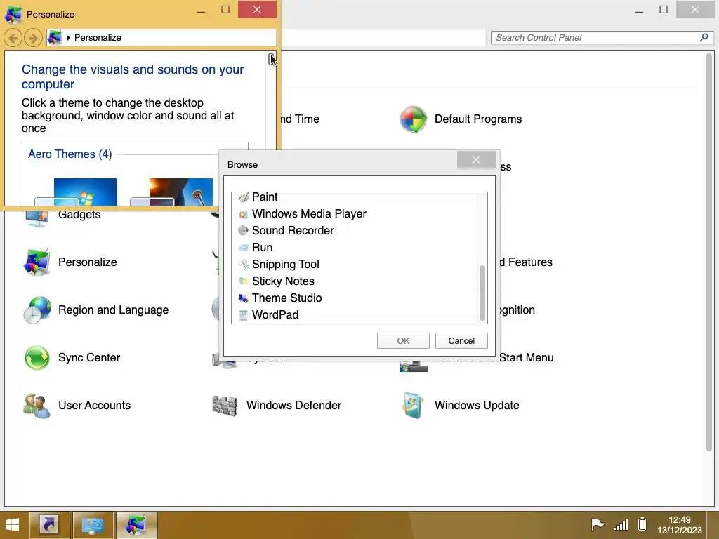Open Gadgets icon in Control Panel

click(x=37, y=218)
